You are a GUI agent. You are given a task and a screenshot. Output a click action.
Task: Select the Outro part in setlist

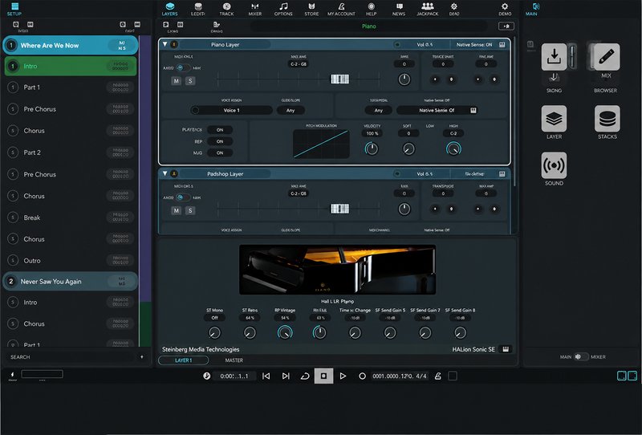(x=71, y=261)
